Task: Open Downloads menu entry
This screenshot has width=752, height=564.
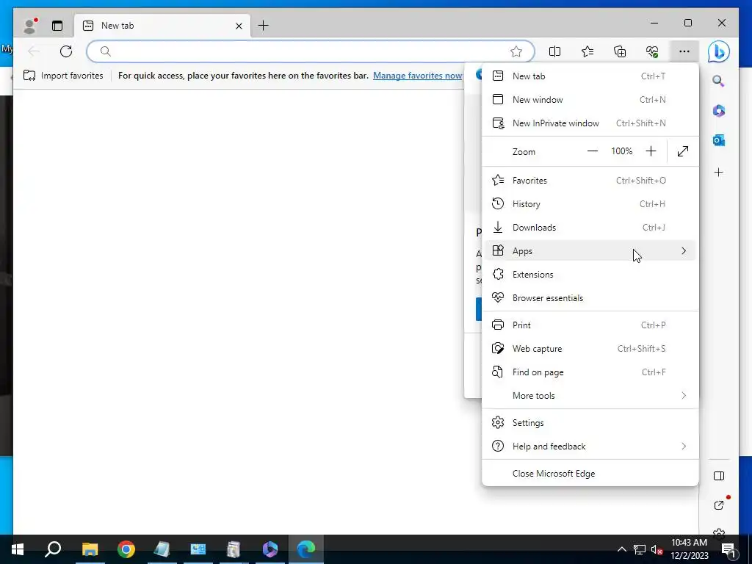Action: coord(590,228)
